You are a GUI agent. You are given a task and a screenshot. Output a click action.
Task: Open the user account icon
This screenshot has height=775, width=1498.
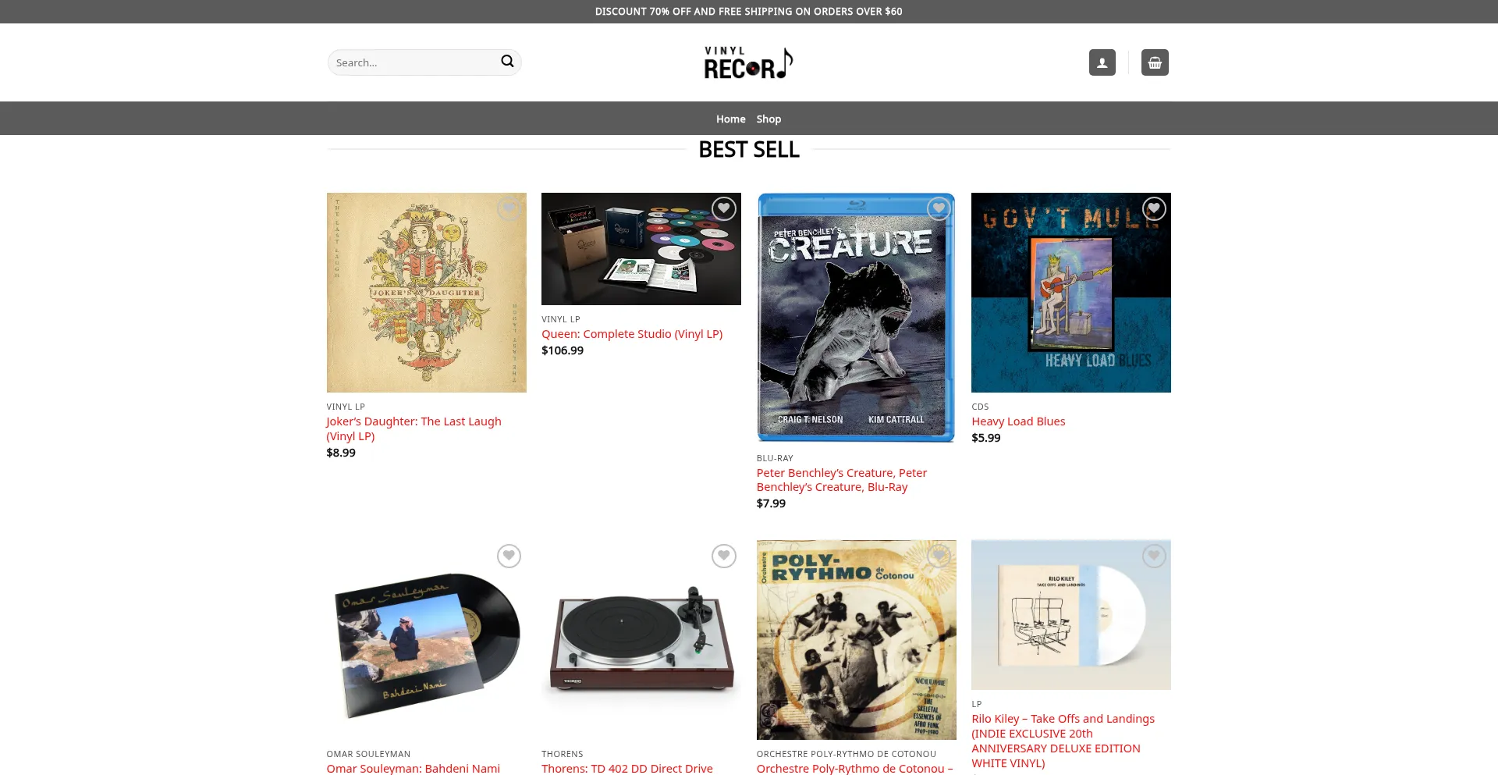(x=1102, y=62)
